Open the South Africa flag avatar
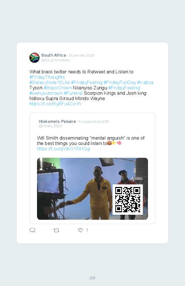The image size is (185, 286). [35, 58]
